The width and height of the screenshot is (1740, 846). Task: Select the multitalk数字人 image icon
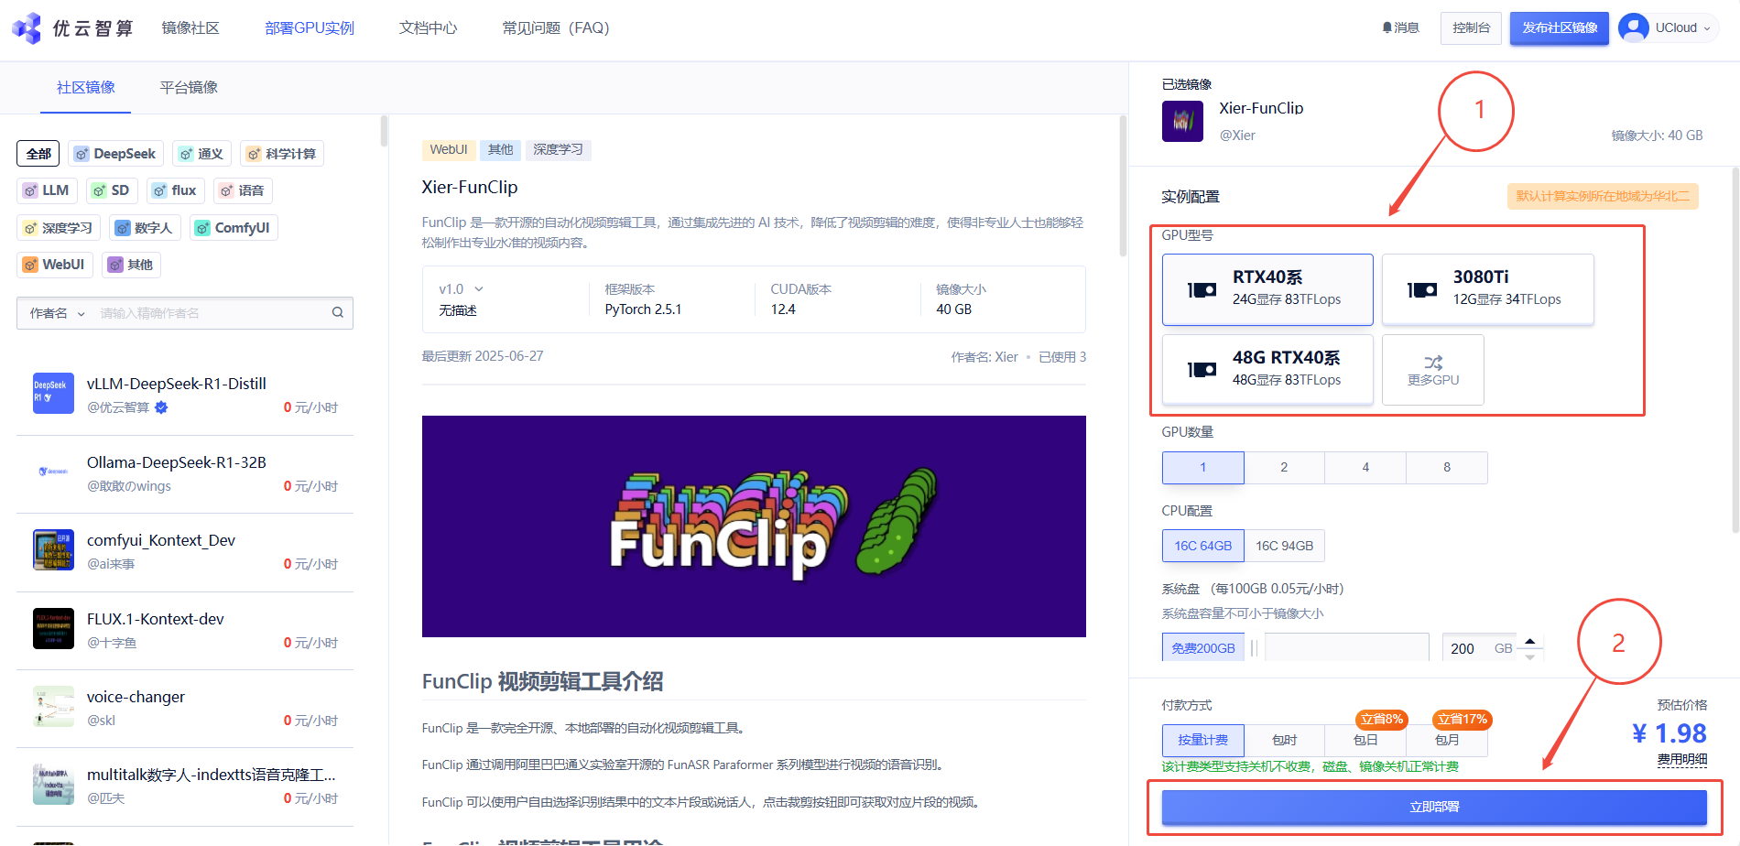tap(53, 785)
